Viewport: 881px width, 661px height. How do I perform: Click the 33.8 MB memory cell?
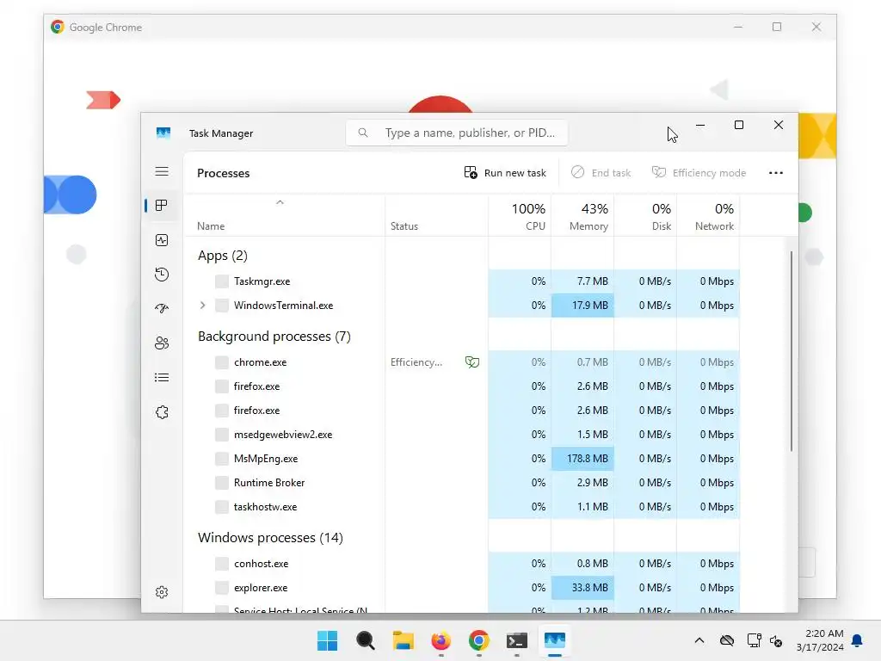click(582, 587)
